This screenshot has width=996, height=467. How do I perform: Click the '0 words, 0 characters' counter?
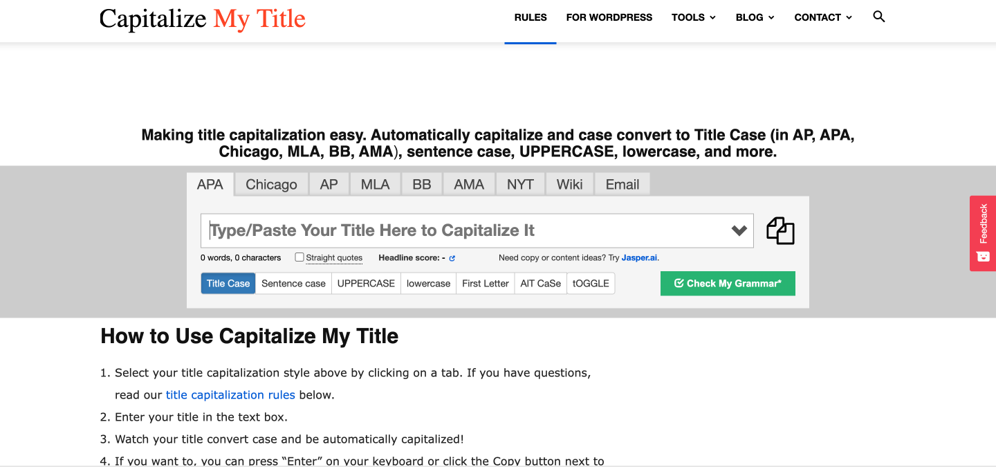(241, 257)
